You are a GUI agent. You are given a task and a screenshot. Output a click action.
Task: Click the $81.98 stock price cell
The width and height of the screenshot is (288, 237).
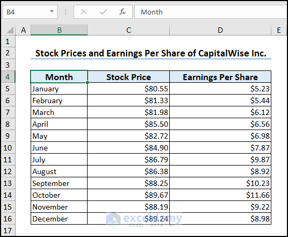click(128, 112)
